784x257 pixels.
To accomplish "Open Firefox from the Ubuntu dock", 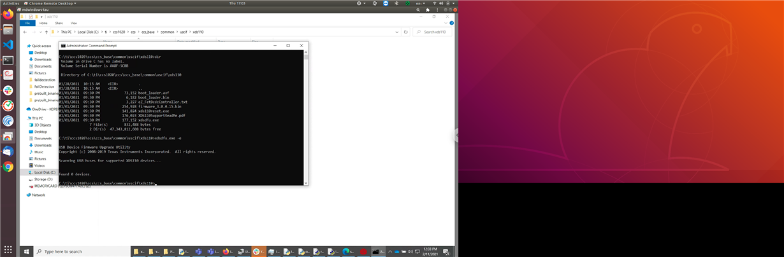I will tap(8, 14).
